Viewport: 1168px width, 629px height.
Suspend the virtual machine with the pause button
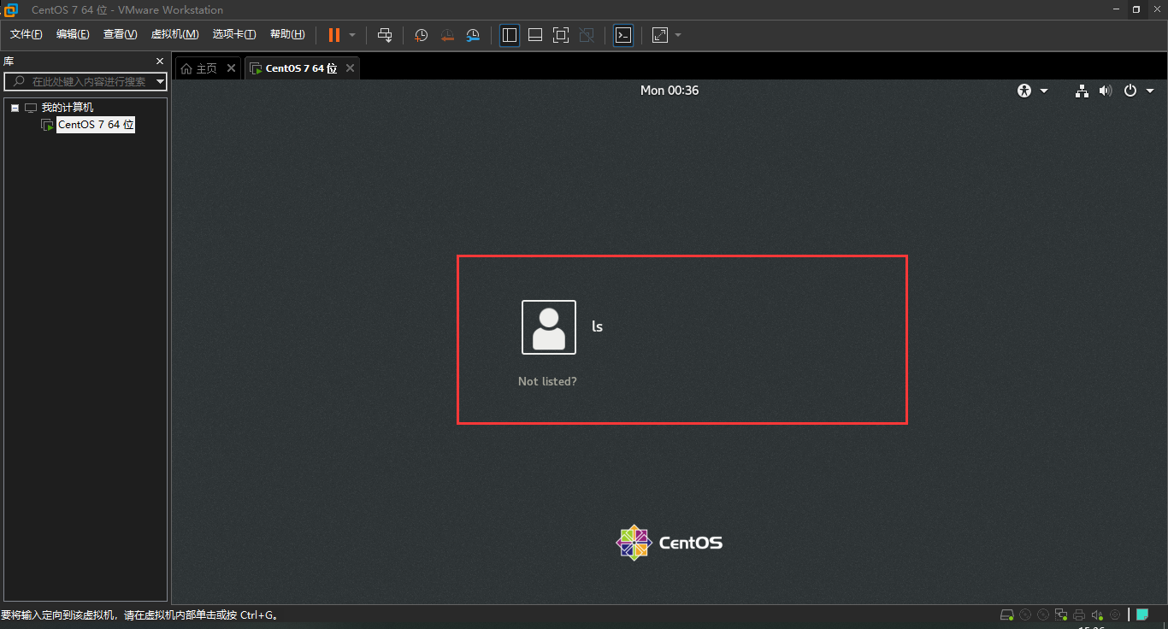tap(334, 35)
